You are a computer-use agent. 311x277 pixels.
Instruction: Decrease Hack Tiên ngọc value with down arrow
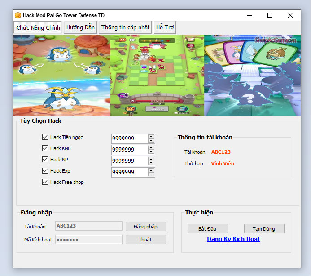tap(151, 140)
